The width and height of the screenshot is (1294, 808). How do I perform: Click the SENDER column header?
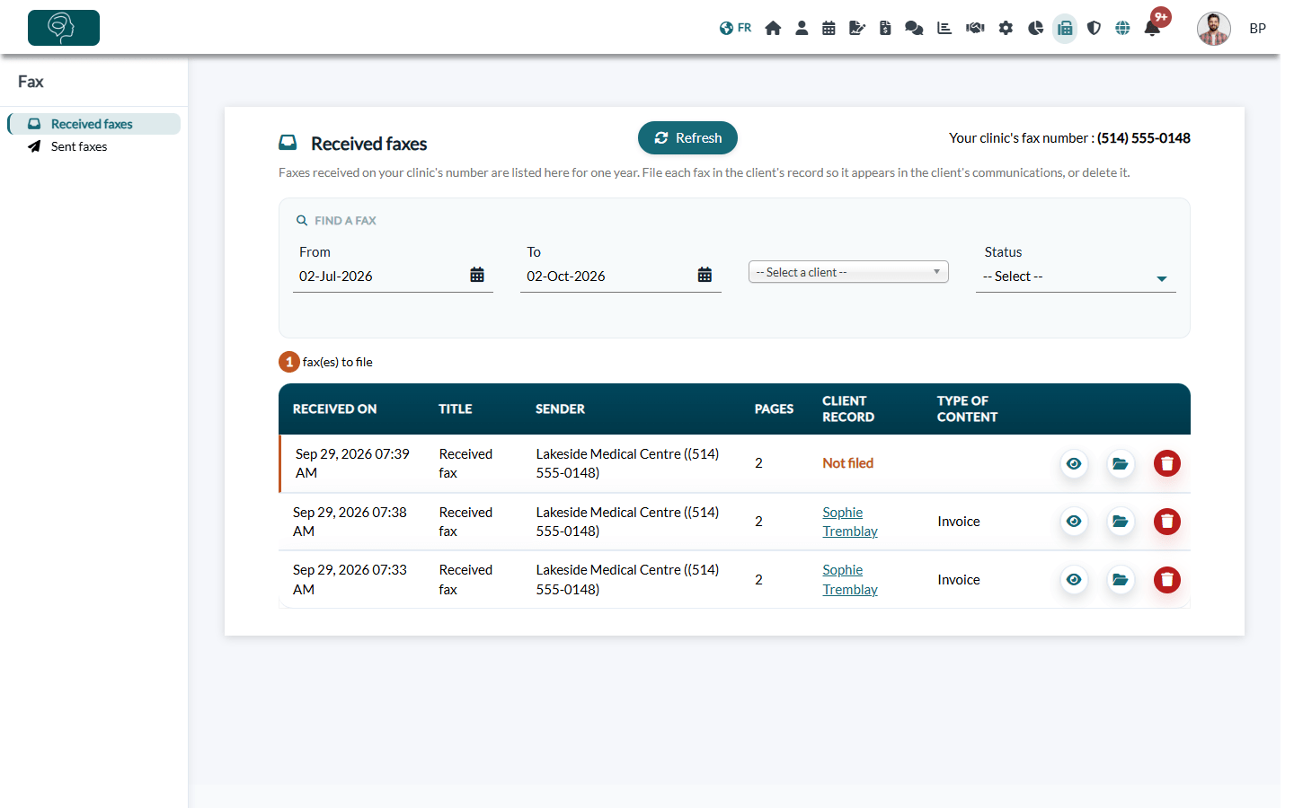click(x=560, y=409)
